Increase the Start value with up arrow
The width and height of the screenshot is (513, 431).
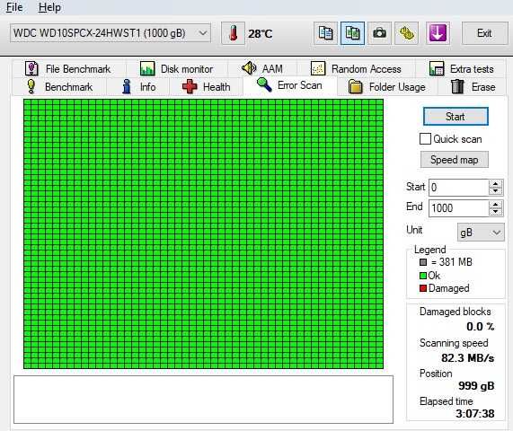point(496,184)
